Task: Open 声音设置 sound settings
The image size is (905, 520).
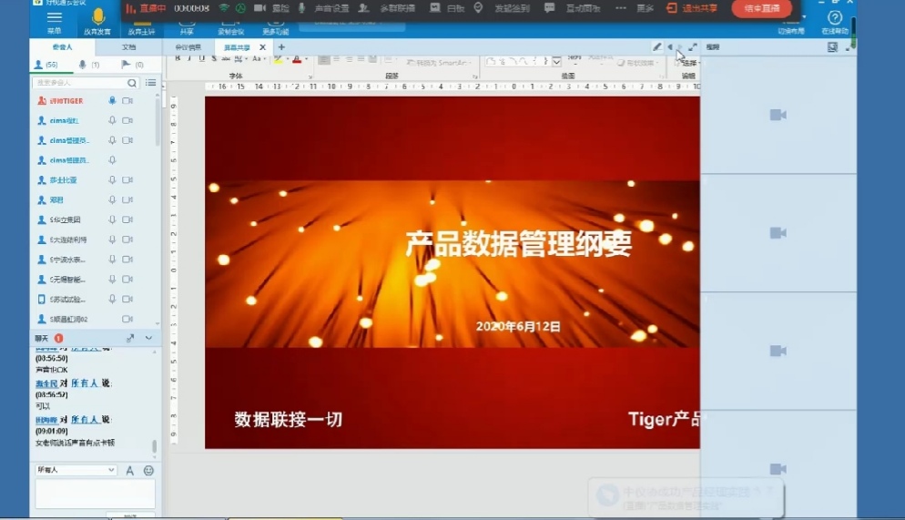Action: pyautogui.click(x=332, y=8)
